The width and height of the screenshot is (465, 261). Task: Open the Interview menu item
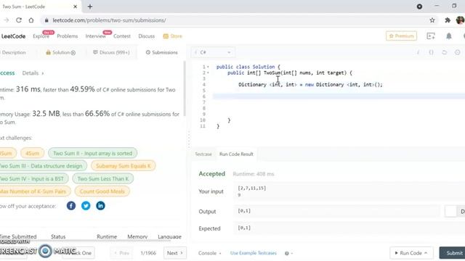95,36
